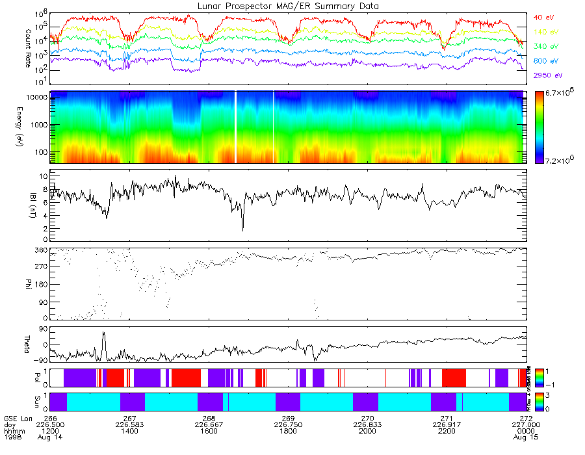
Task: Select the green 340 eV legend label
Action: (546, 46)
